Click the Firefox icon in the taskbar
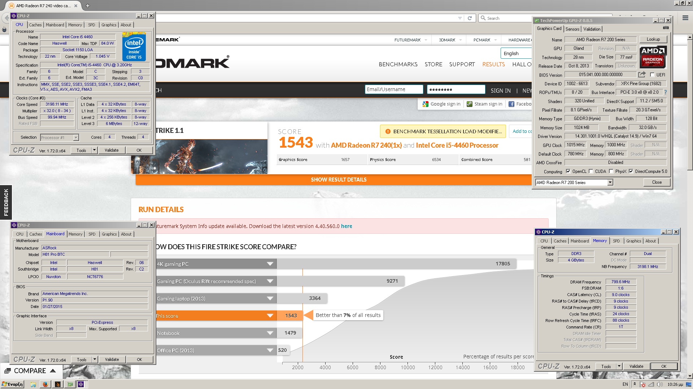Image resolution: width=693 pixels, height=389 pixels. pyautogui.click(x=45, y=384)
